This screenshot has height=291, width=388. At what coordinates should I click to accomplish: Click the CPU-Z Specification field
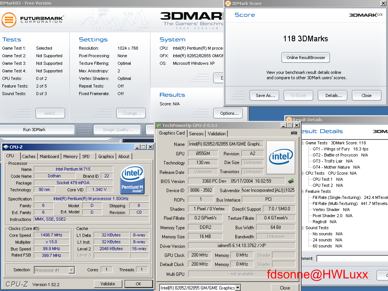[91, 199]
